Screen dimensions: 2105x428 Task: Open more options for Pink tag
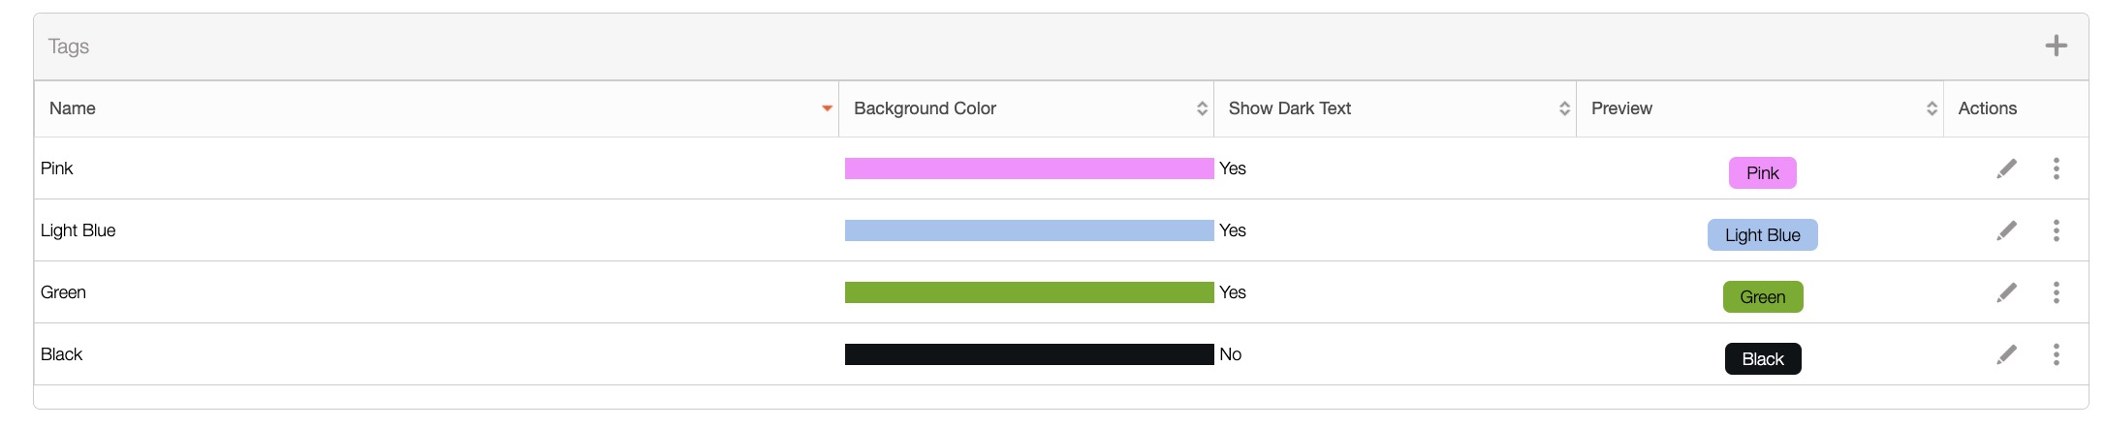click(2056, 168)
